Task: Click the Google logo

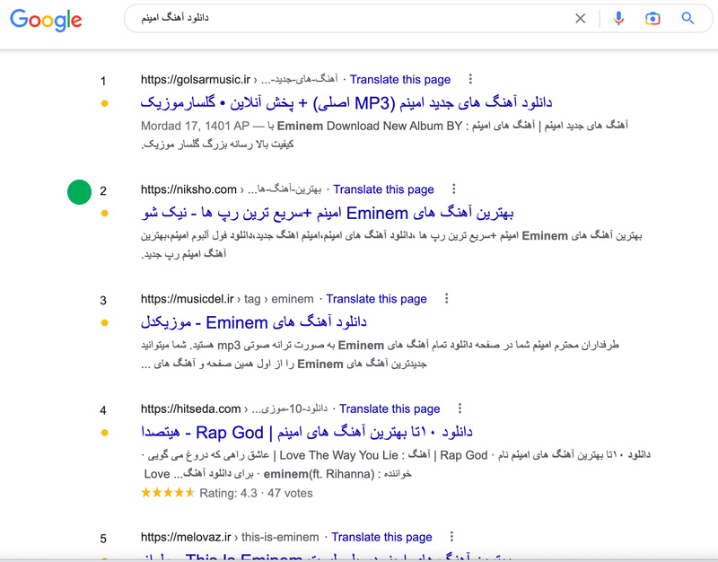Action: coord(46,19)
